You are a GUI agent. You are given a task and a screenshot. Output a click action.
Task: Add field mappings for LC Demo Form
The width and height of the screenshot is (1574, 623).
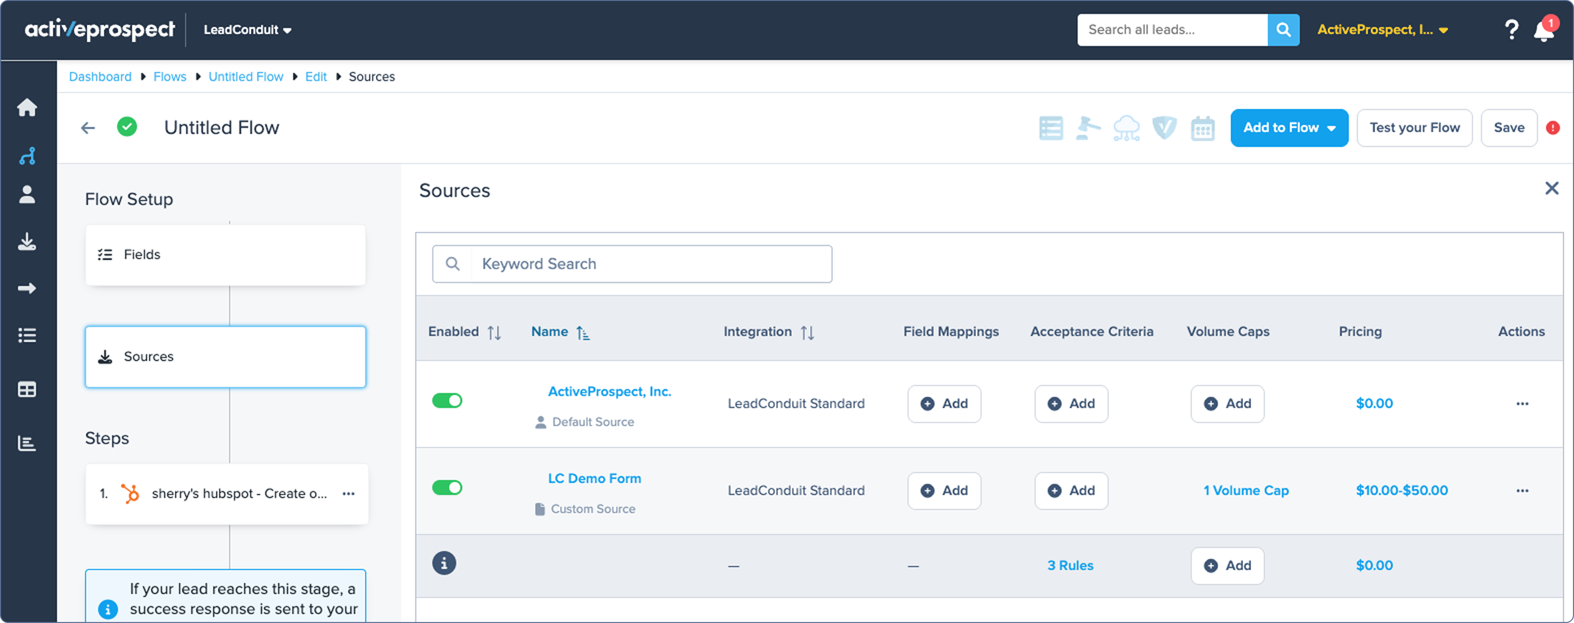click(944, 490)
